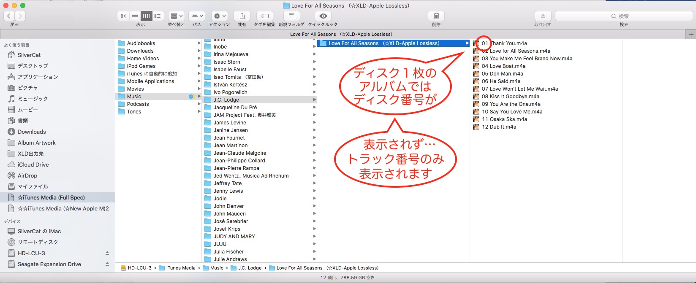Screen dimensions: 696x283
Task: Open AirDrop in the sidebar
Action: [x=27, y=175]
